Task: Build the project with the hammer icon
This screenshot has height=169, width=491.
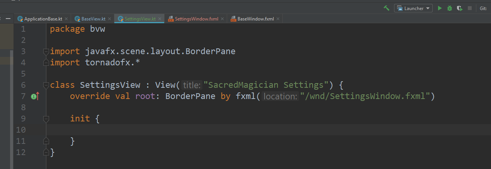Action: pyautogui.click(x=386, y=8)
